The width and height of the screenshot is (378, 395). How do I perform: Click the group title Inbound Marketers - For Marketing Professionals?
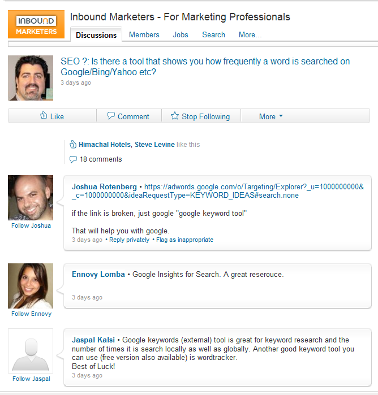pyautogui.click(x=180, y=17)
